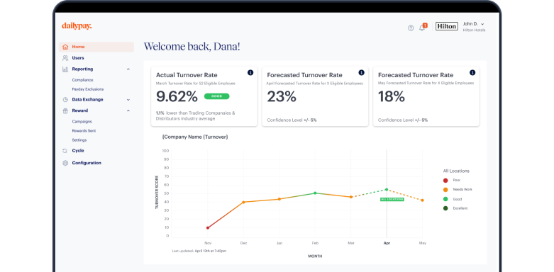
Task: Click the Users people icon in sidebar
Action: (65, 58)
